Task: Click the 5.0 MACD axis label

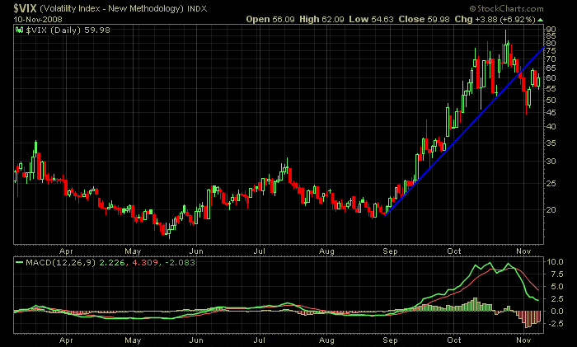Action: pyautogui.click(x=557, y=287)
